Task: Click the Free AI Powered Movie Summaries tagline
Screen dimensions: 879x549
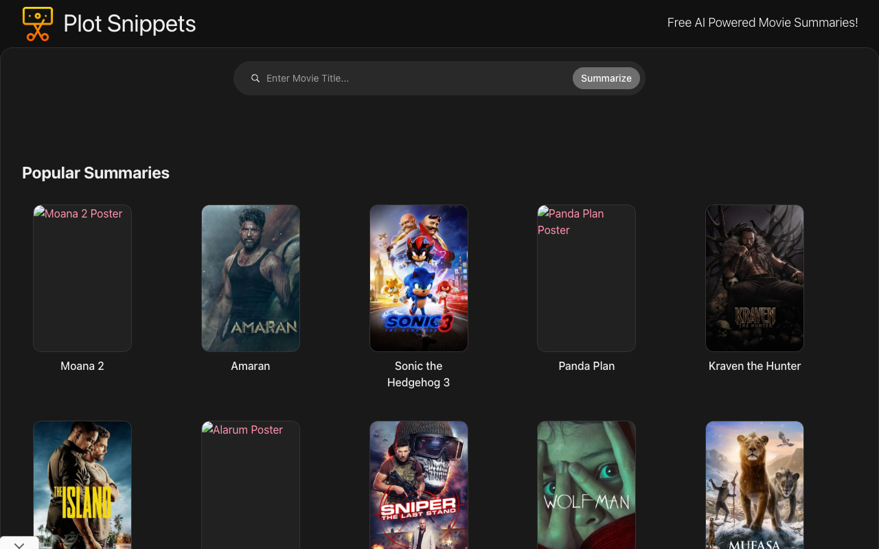Action: (762, 23)
